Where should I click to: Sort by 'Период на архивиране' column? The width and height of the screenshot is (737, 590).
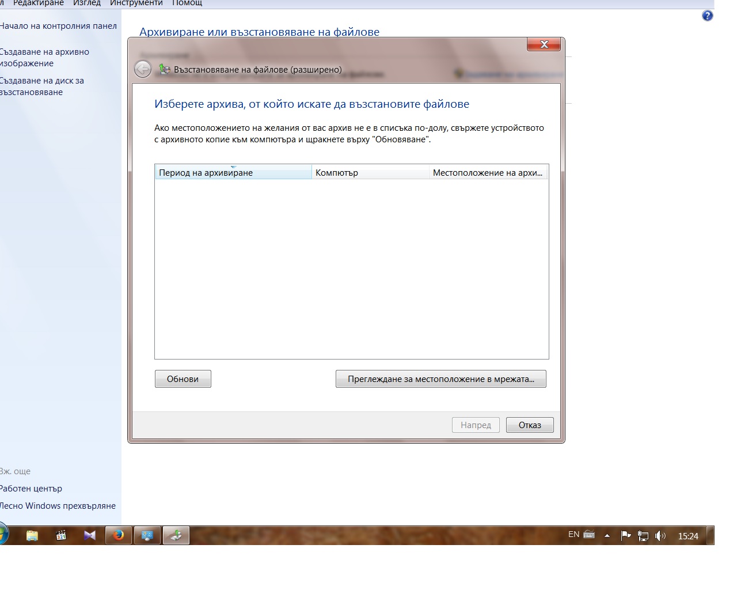[x=233, y=172]
